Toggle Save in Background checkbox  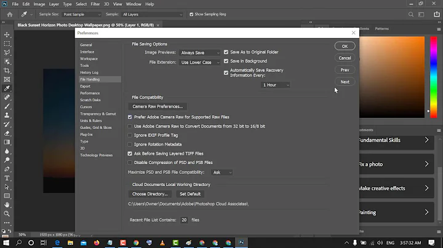click(x=226, y=61)
